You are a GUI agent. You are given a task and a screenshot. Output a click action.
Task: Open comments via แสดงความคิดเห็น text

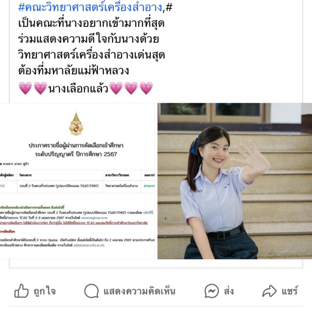click(x=139, y=291)
